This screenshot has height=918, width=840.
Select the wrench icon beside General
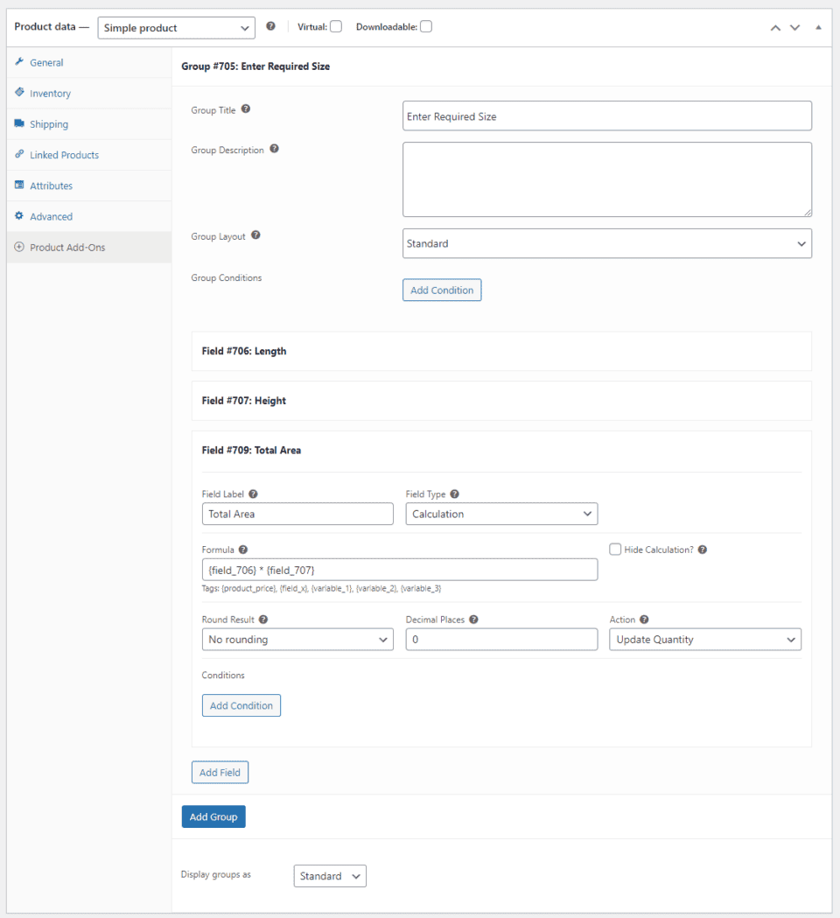pos(19,62)
